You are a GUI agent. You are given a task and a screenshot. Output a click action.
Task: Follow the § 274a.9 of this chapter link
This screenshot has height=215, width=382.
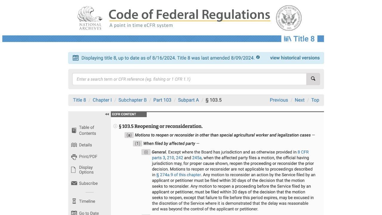(x=179, y=174)
